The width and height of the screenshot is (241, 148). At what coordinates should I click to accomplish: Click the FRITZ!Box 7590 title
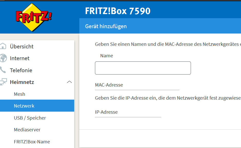click(118, 11)
